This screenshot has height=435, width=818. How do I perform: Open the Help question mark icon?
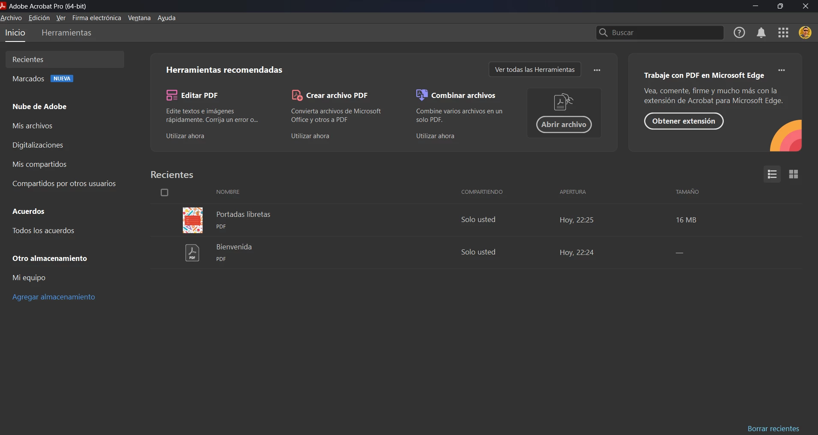pos(739,33)
